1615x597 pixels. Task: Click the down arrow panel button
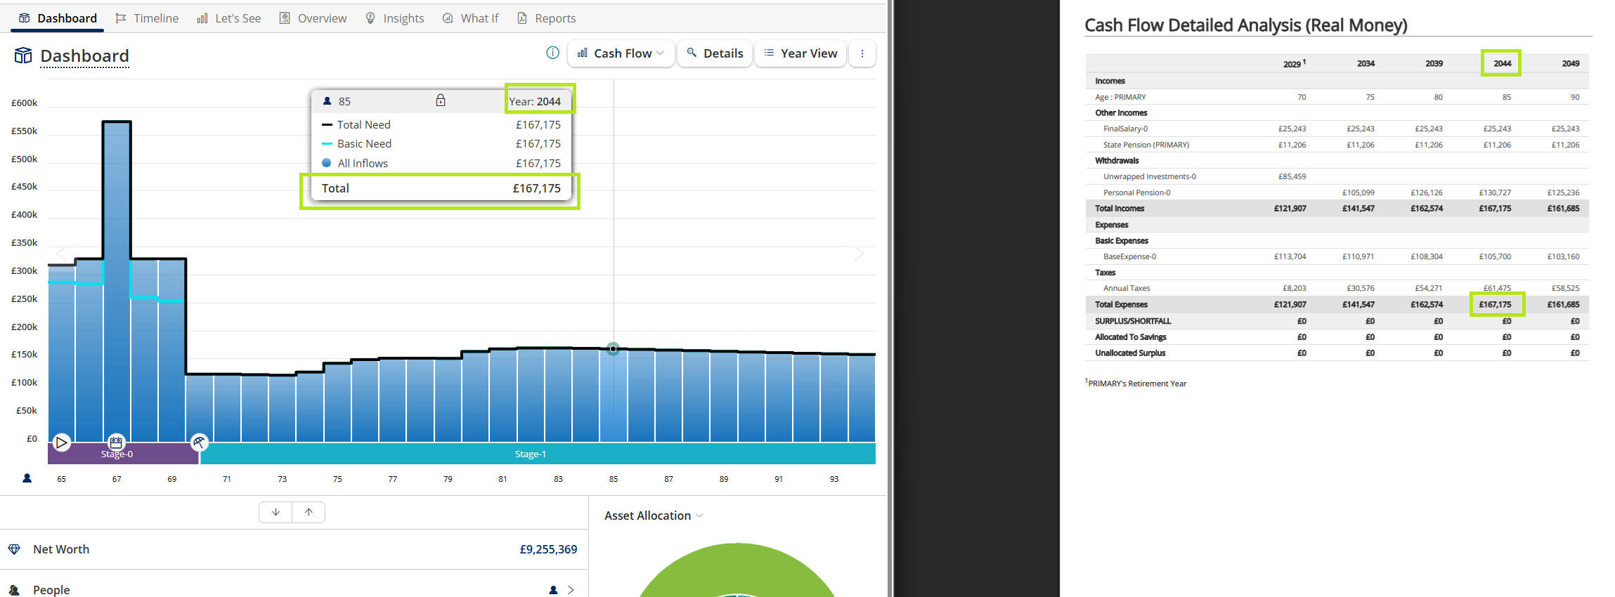pyautogui.click(x=275, y=512)
